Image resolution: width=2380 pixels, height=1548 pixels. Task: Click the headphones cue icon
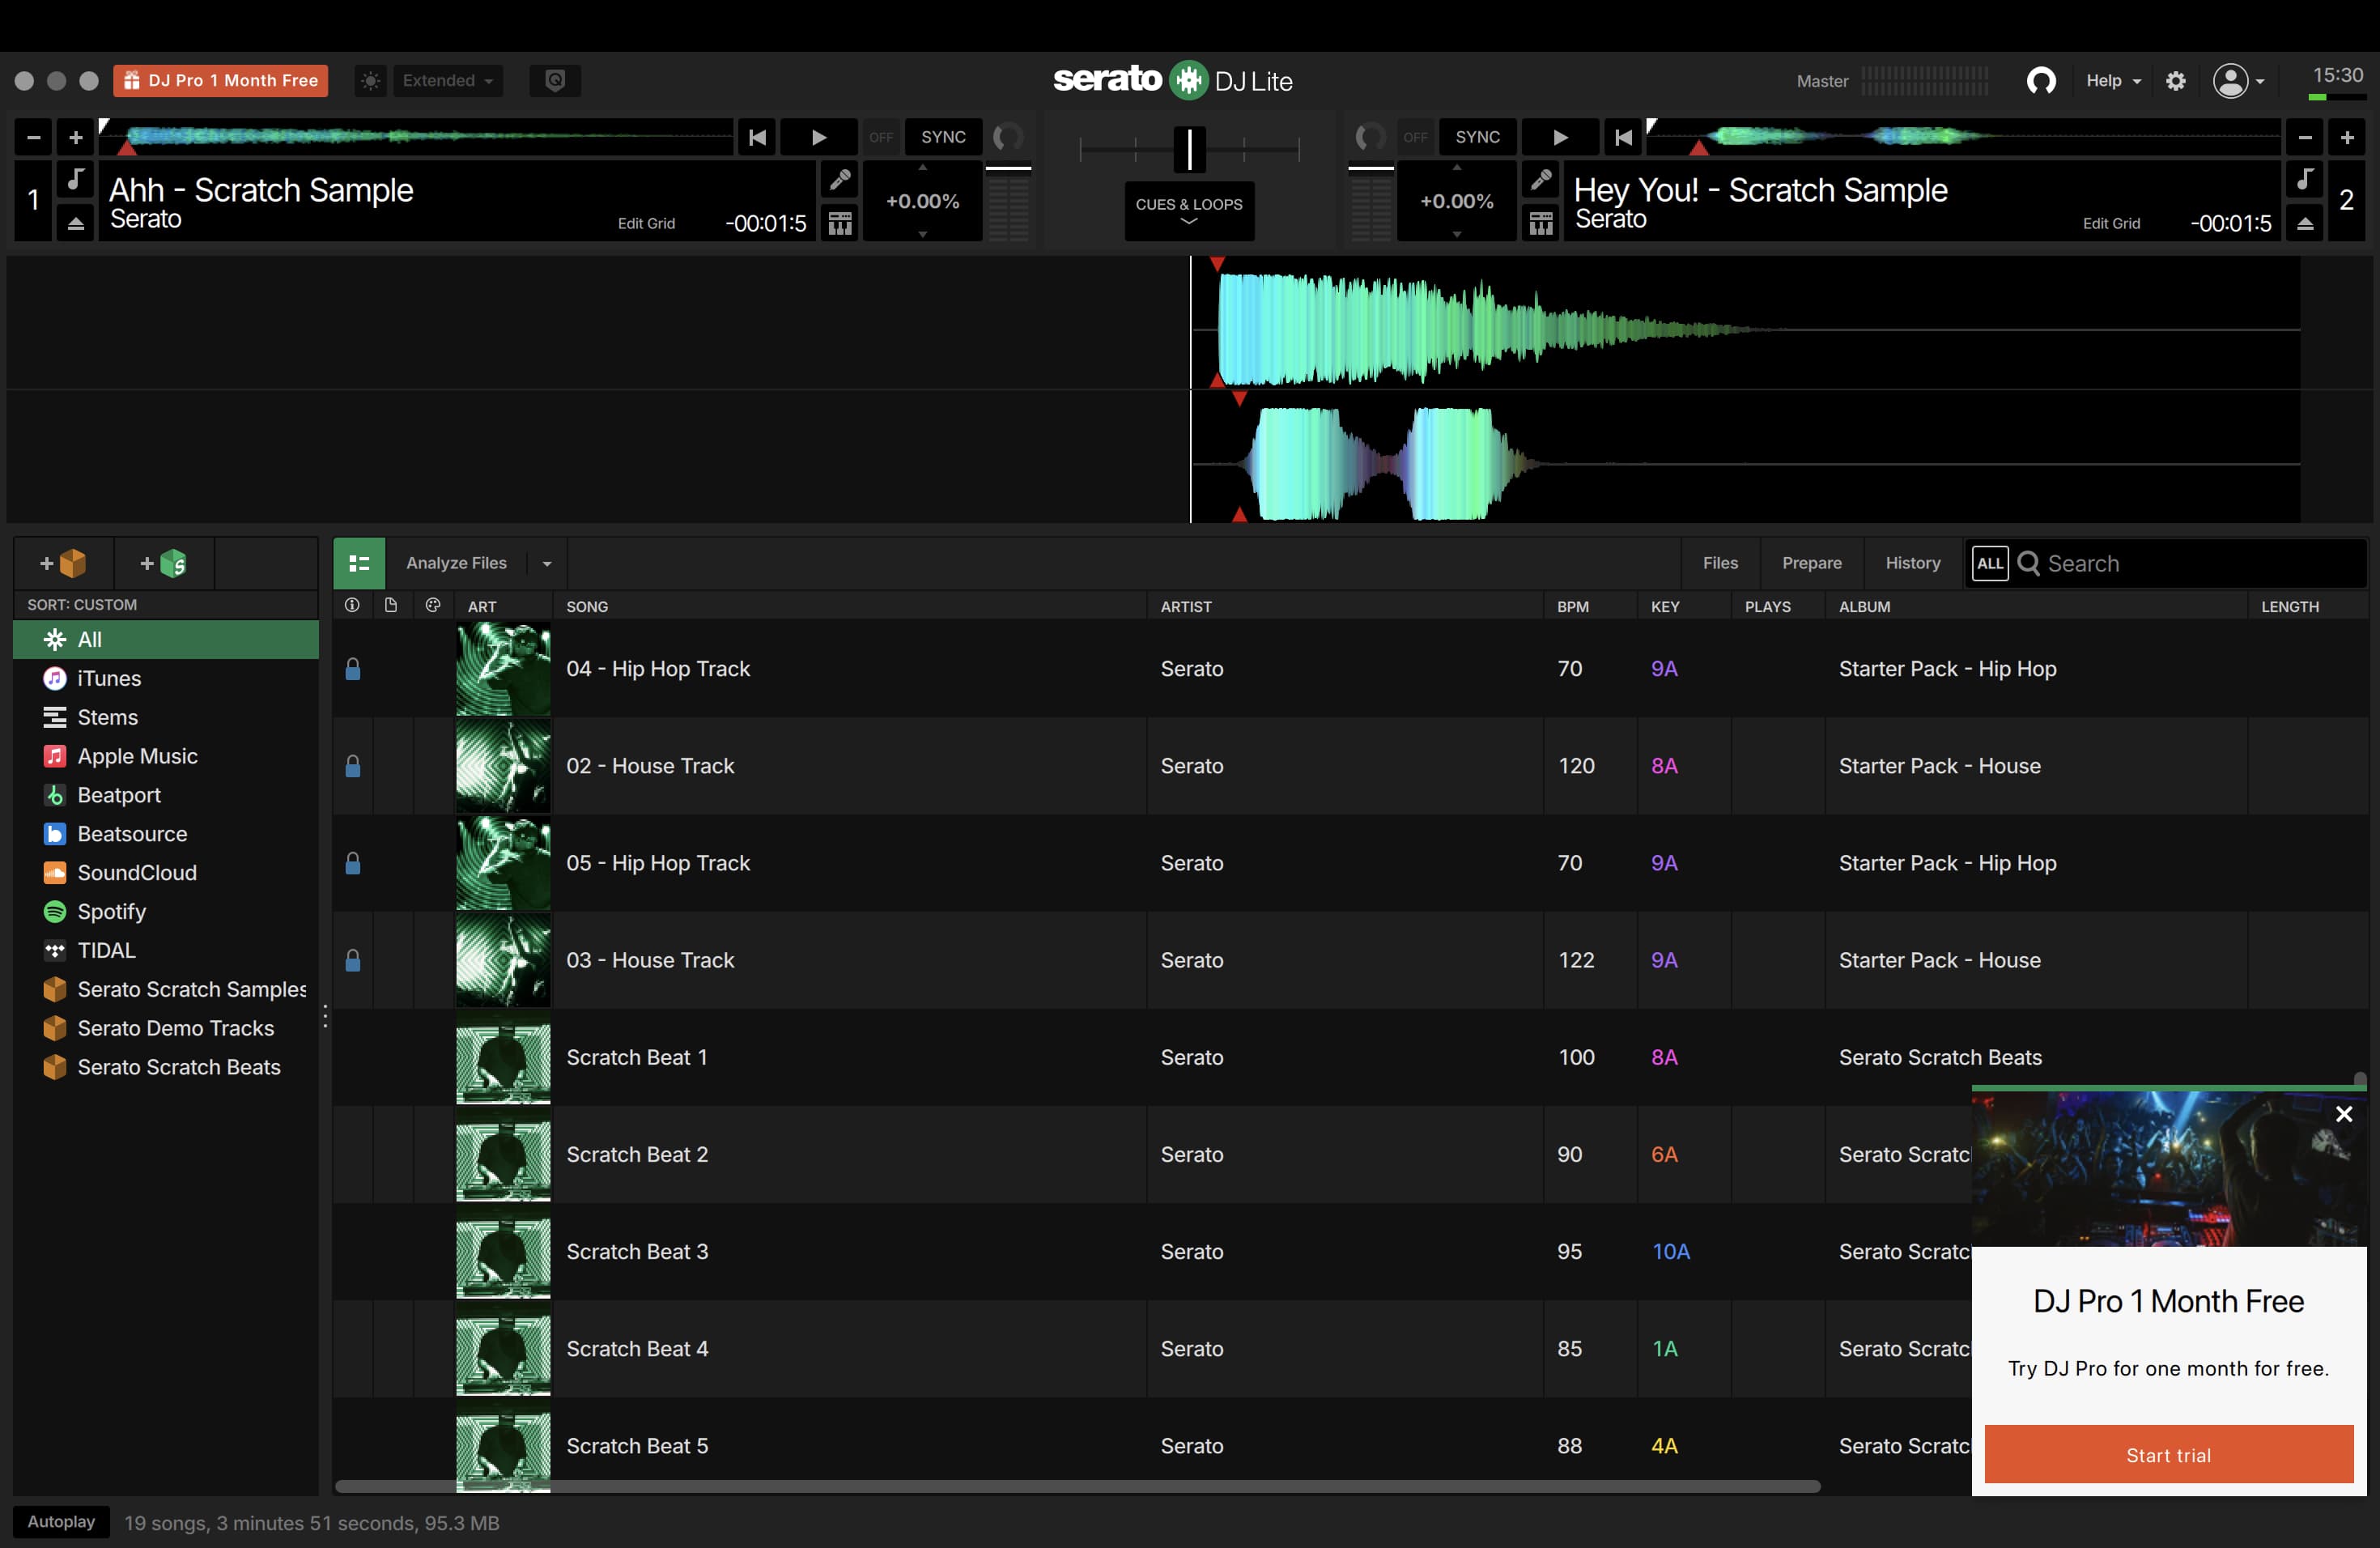(2041, 81)
